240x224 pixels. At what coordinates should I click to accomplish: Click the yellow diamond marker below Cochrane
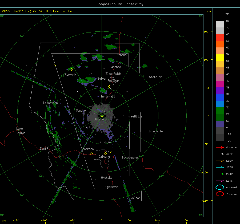click(x=91, y=154)
